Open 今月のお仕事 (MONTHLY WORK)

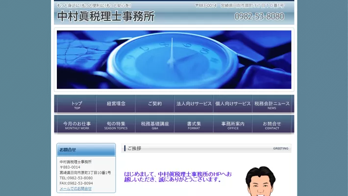(76, 125)
